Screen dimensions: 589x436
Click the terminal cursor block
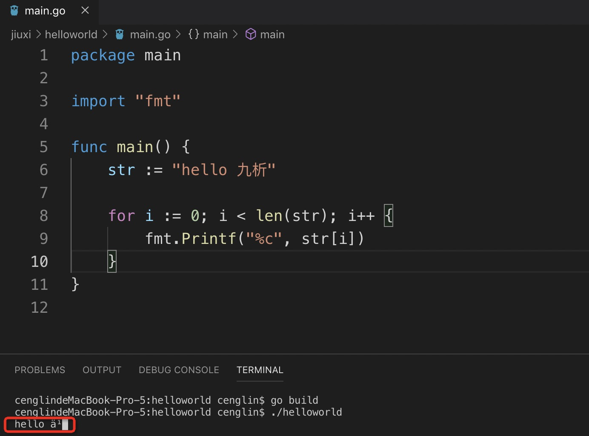coord(65,424)
